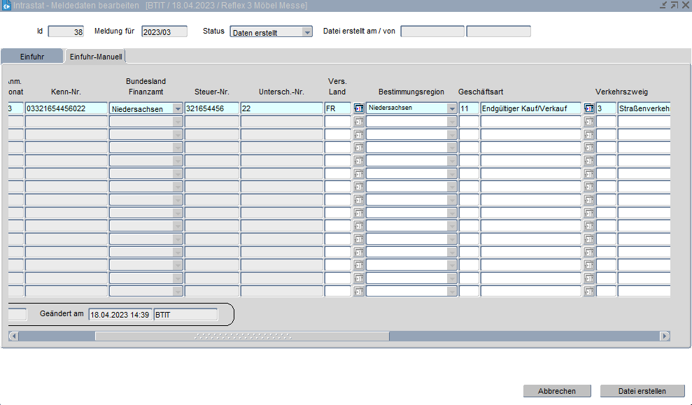
Task: Expand the Bundesland Finanzamt dropdown in first row
Action: pos(177,109)
